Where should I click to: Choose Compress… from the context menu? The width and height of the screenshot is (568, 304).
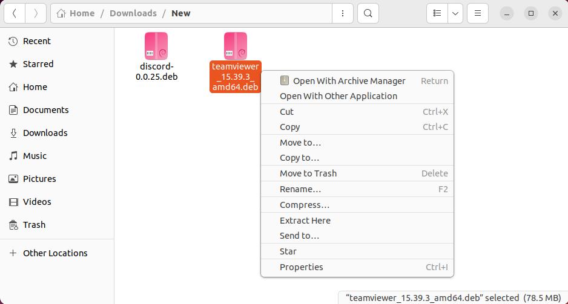coord(357,205)
